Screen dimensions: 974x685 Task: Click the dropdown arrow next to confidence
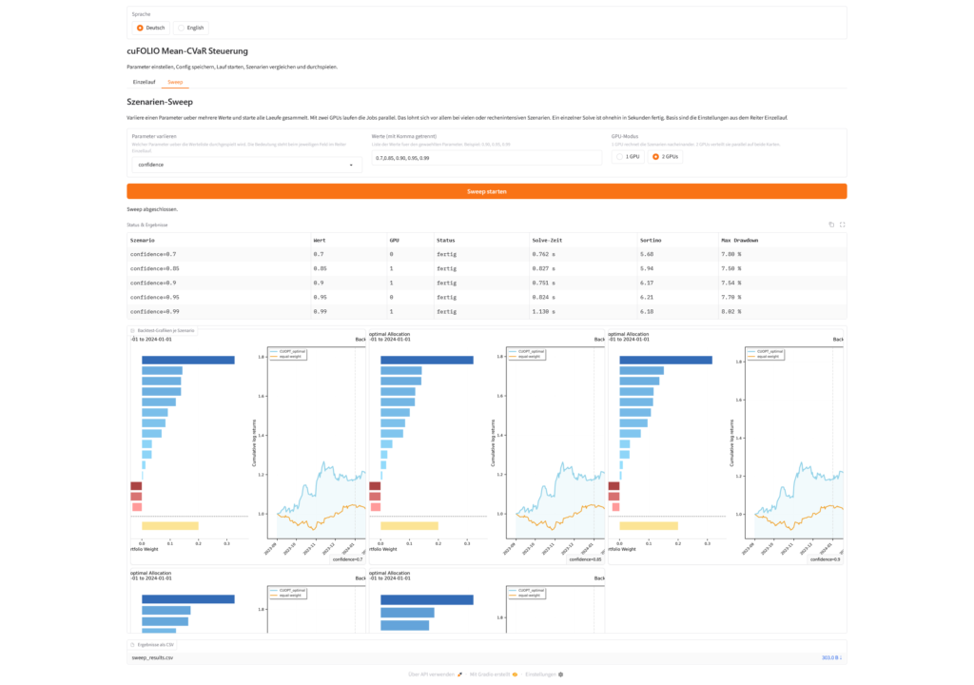(351, 166)
